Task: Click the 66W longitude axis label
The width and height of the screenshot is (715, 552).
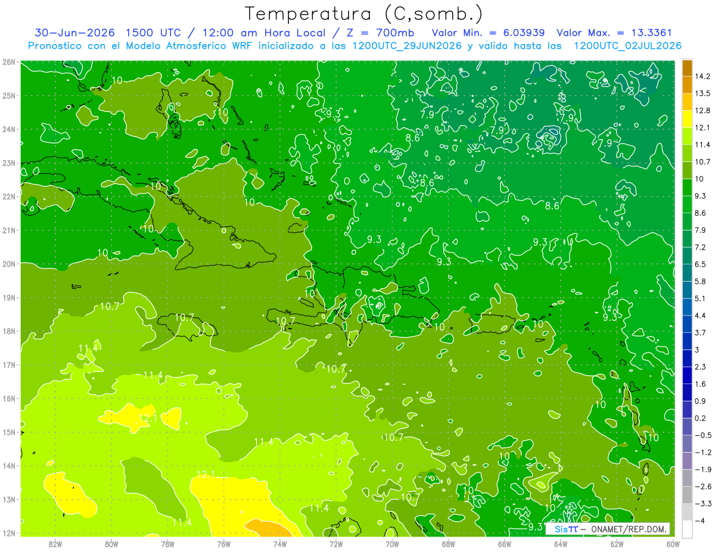Action: point(505,544)
